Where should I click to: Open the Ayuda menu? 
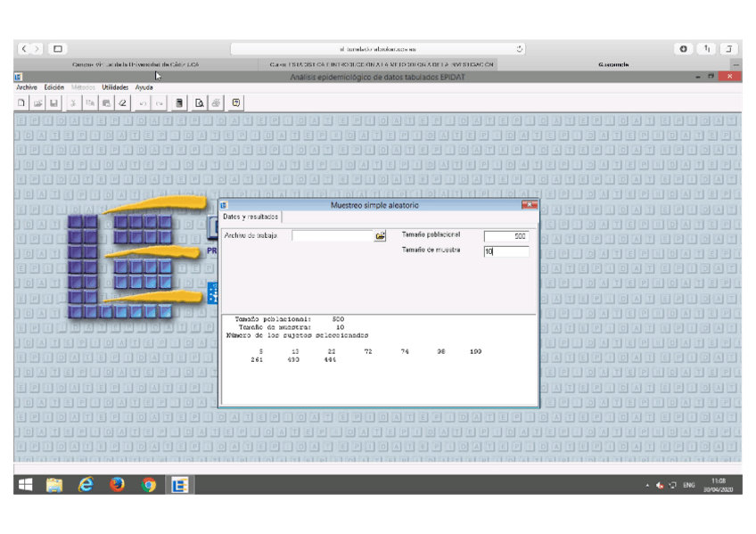(x=144, y=87)
